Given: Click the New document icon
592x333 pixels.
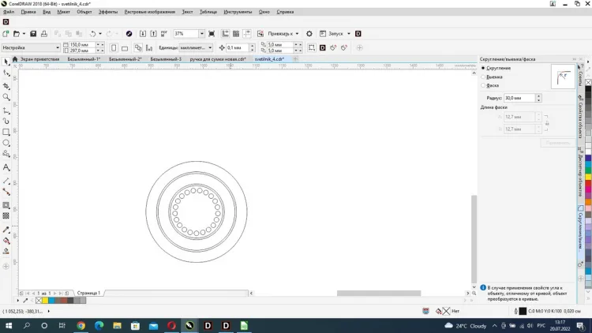Looking at the screenshot, I should (6, 34).
